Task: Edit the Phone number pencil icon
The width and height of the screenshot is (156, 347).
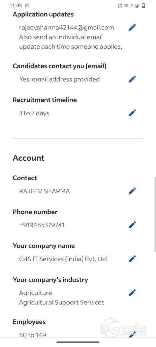Action: pos(132,225)
